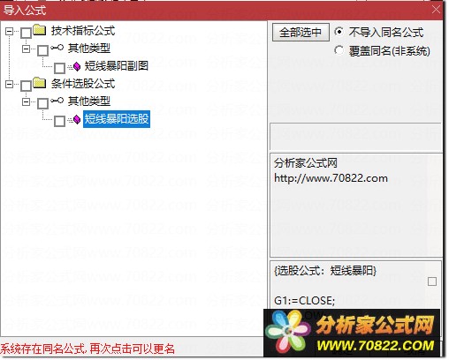Toggle the small checkbox in the formula preview
449x360 pixels.
click(432, 281)
